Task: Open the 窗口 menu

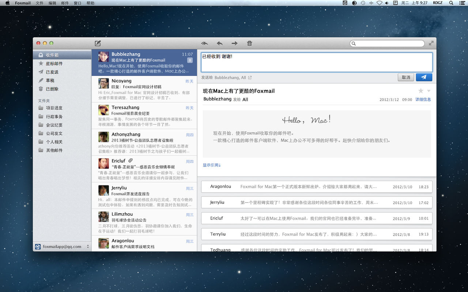Action: (78, 3)
